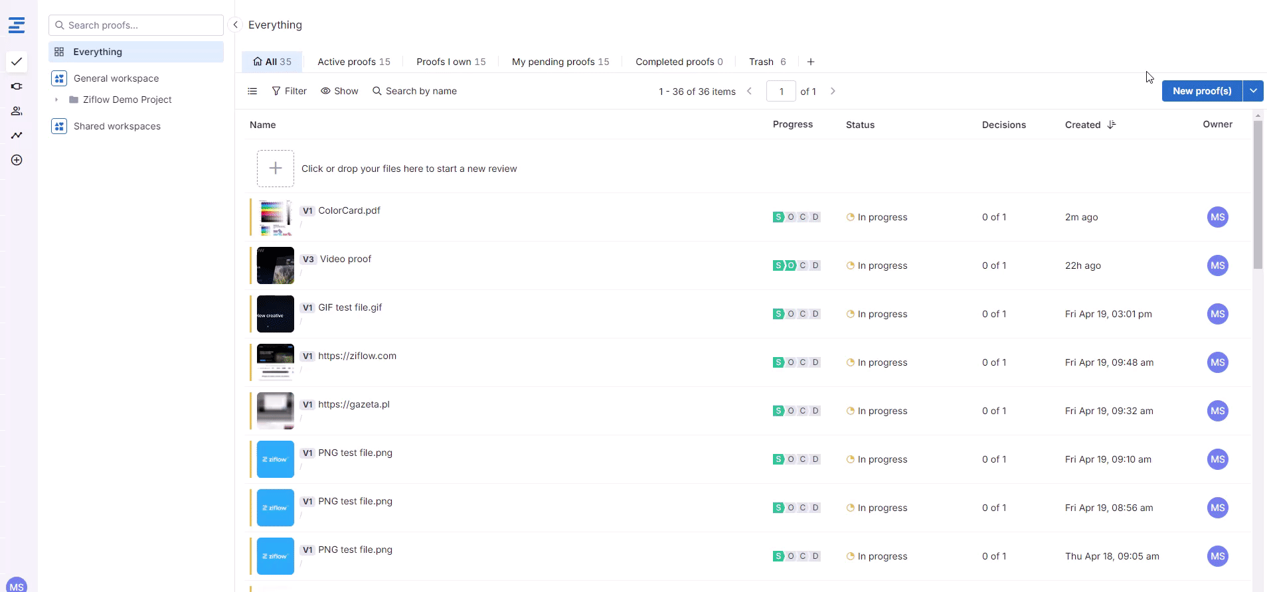This screenshot has width=1267, height=592.
Task: Toggle sort order on Created column
Action: point(1111,125)
